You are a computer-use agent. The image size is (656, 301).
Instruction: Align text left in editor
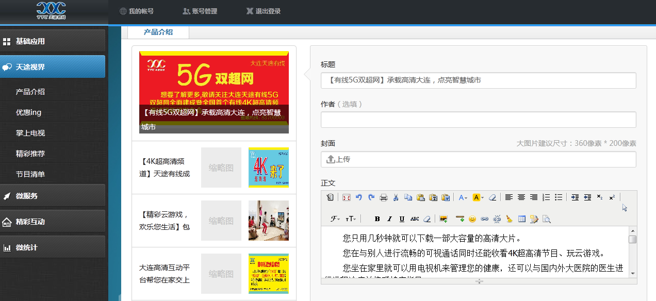click(x=509, y=197)
